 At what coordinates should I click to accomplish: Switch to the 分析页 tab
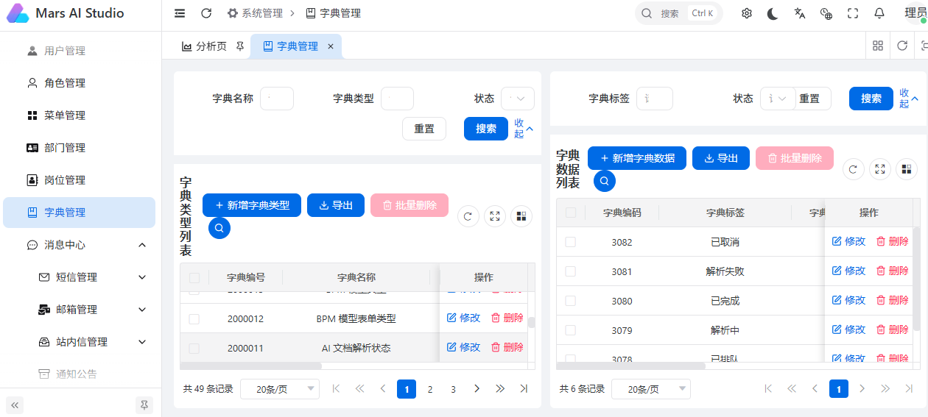205,46
